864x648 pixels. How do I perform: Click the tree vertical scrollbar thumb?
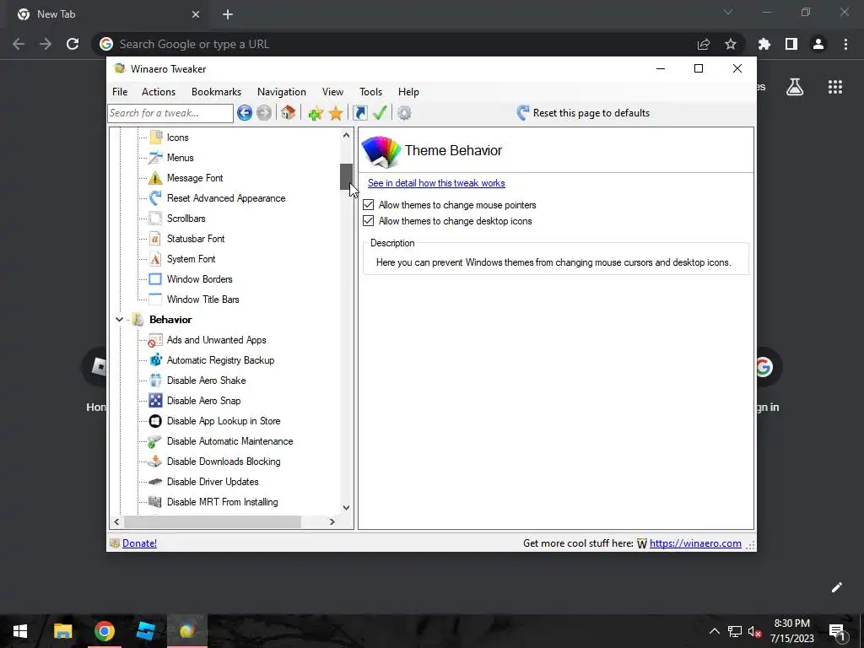[x=346, y=176]
